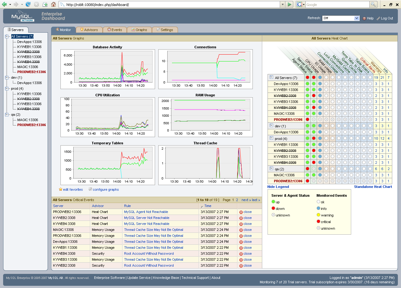
Task: Click the browser search magnifier button
Action: [373, 4]
